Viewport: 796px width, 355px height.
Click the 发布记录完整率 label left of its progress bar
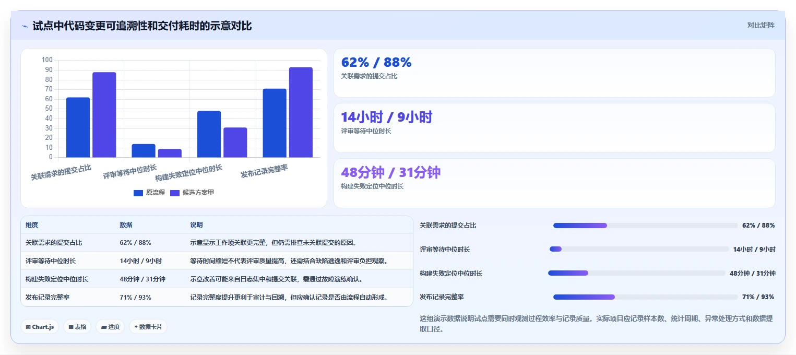(x=442, y=297)
